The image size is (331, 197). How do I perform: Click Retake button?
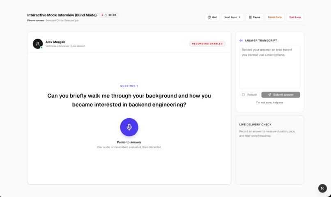249,95
